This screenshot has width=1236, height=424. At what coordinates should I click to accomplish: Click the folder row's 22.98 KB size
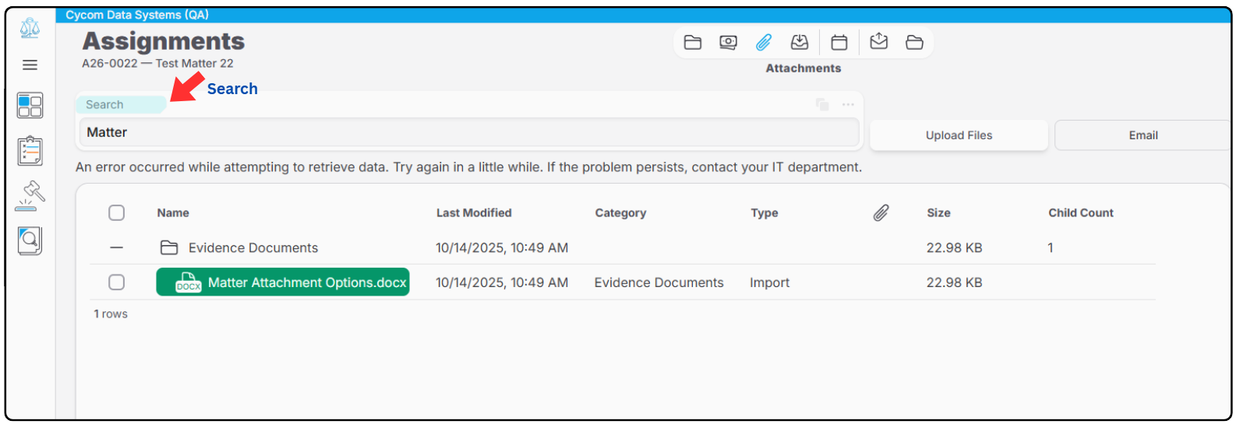tap(954, 247)
